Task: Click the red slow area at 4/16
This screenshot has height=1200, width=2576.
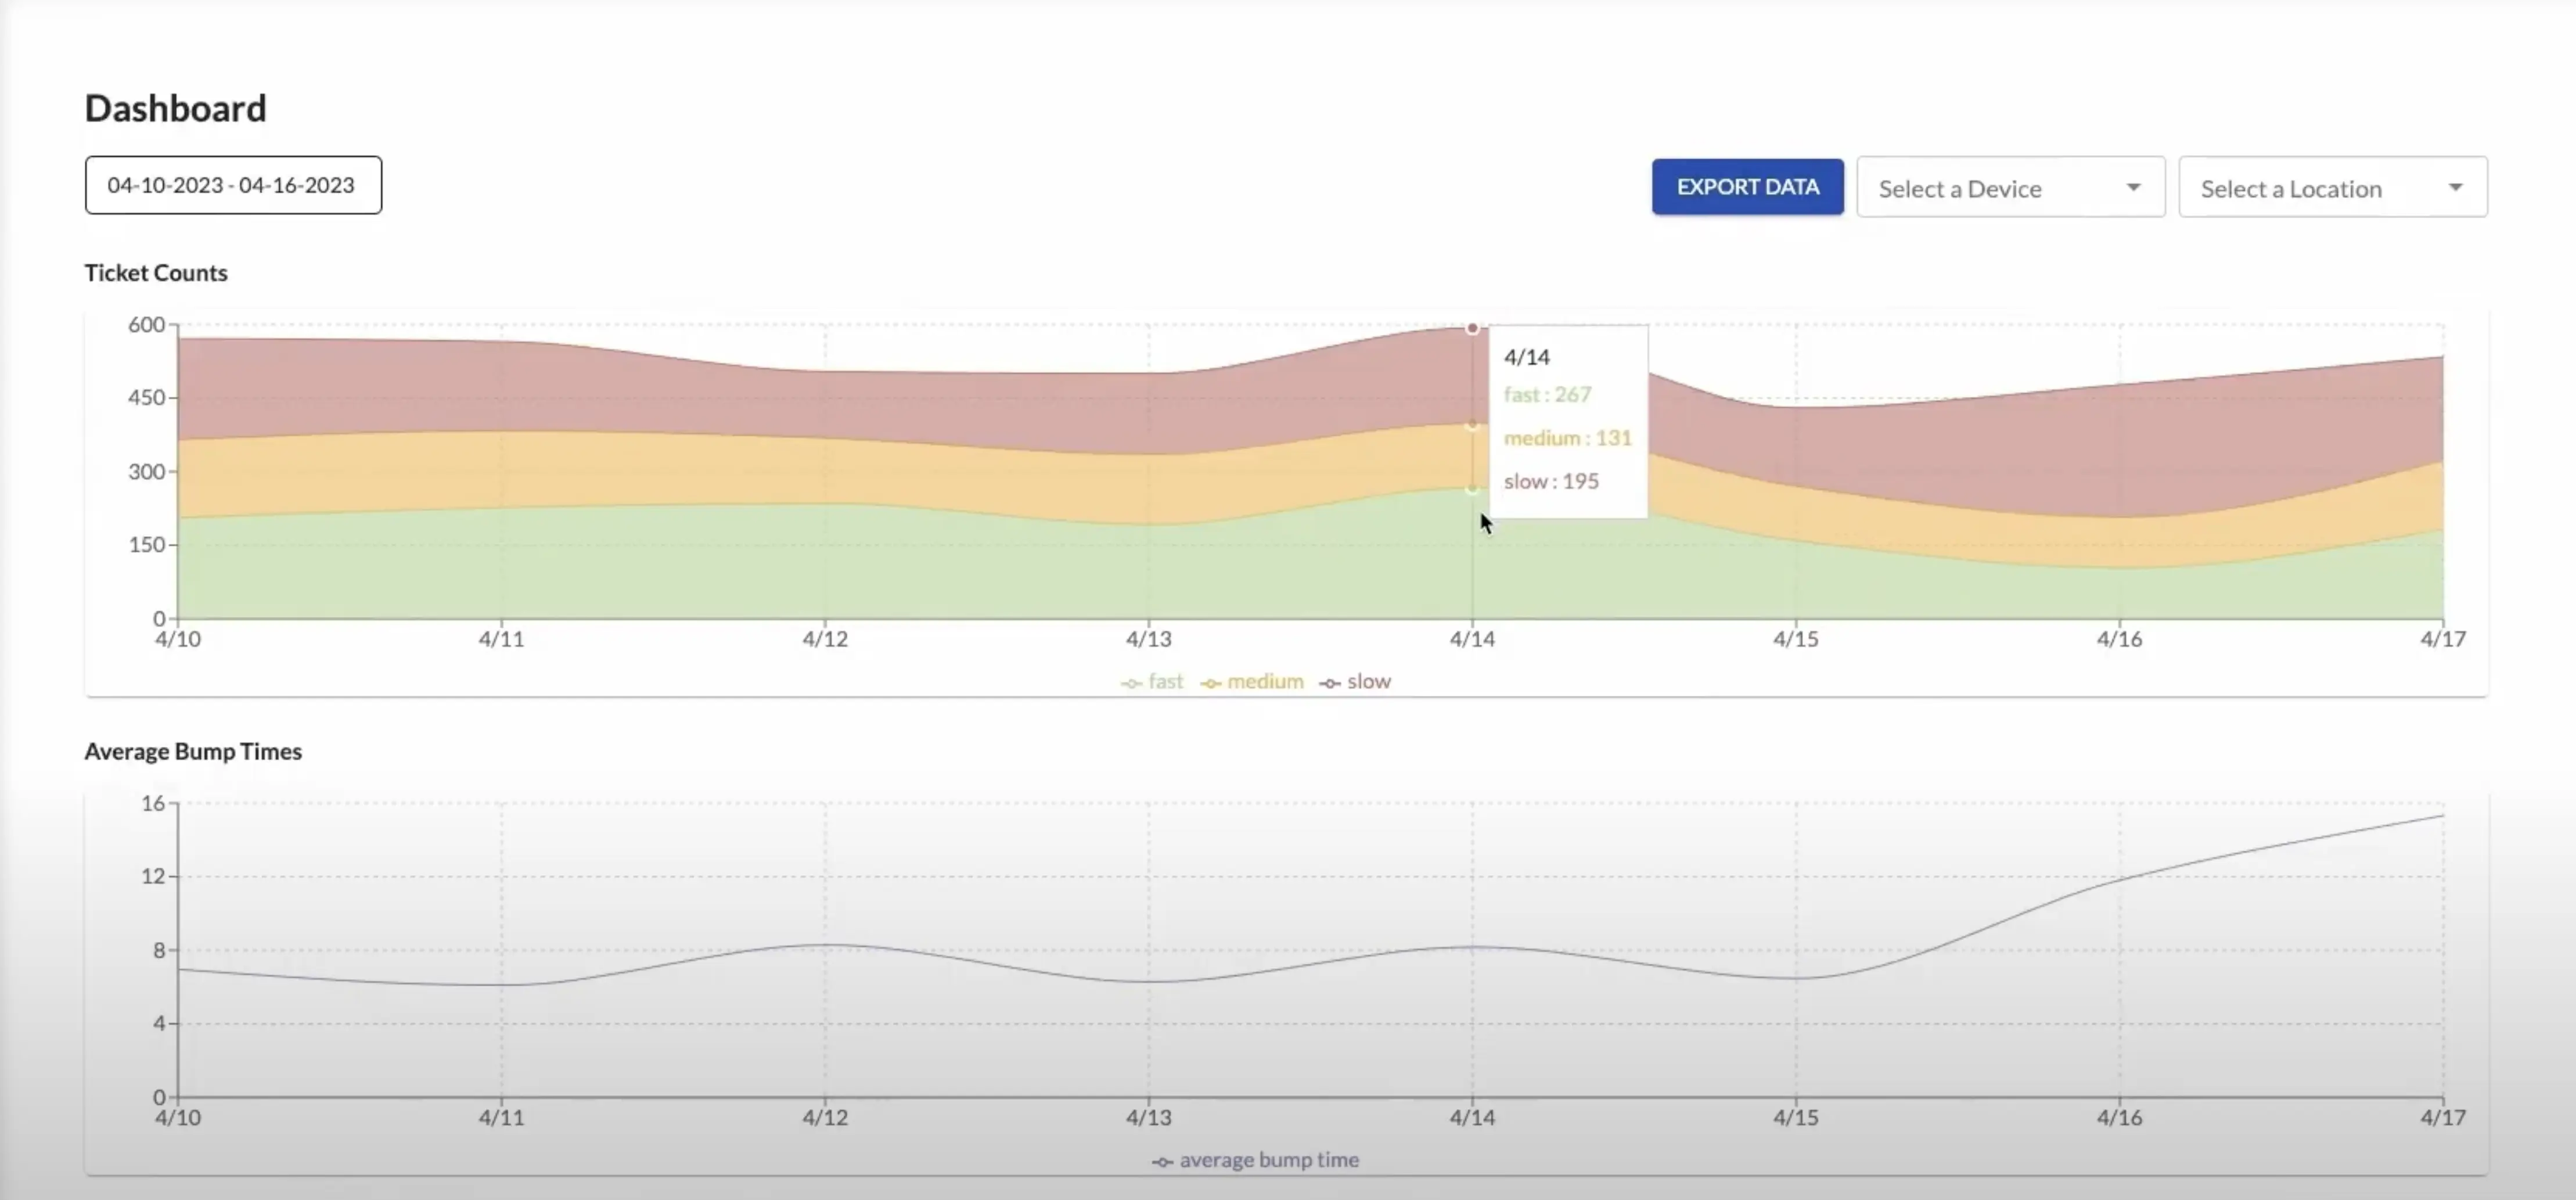Action: pyautogui.click(x=2120, y=450)
